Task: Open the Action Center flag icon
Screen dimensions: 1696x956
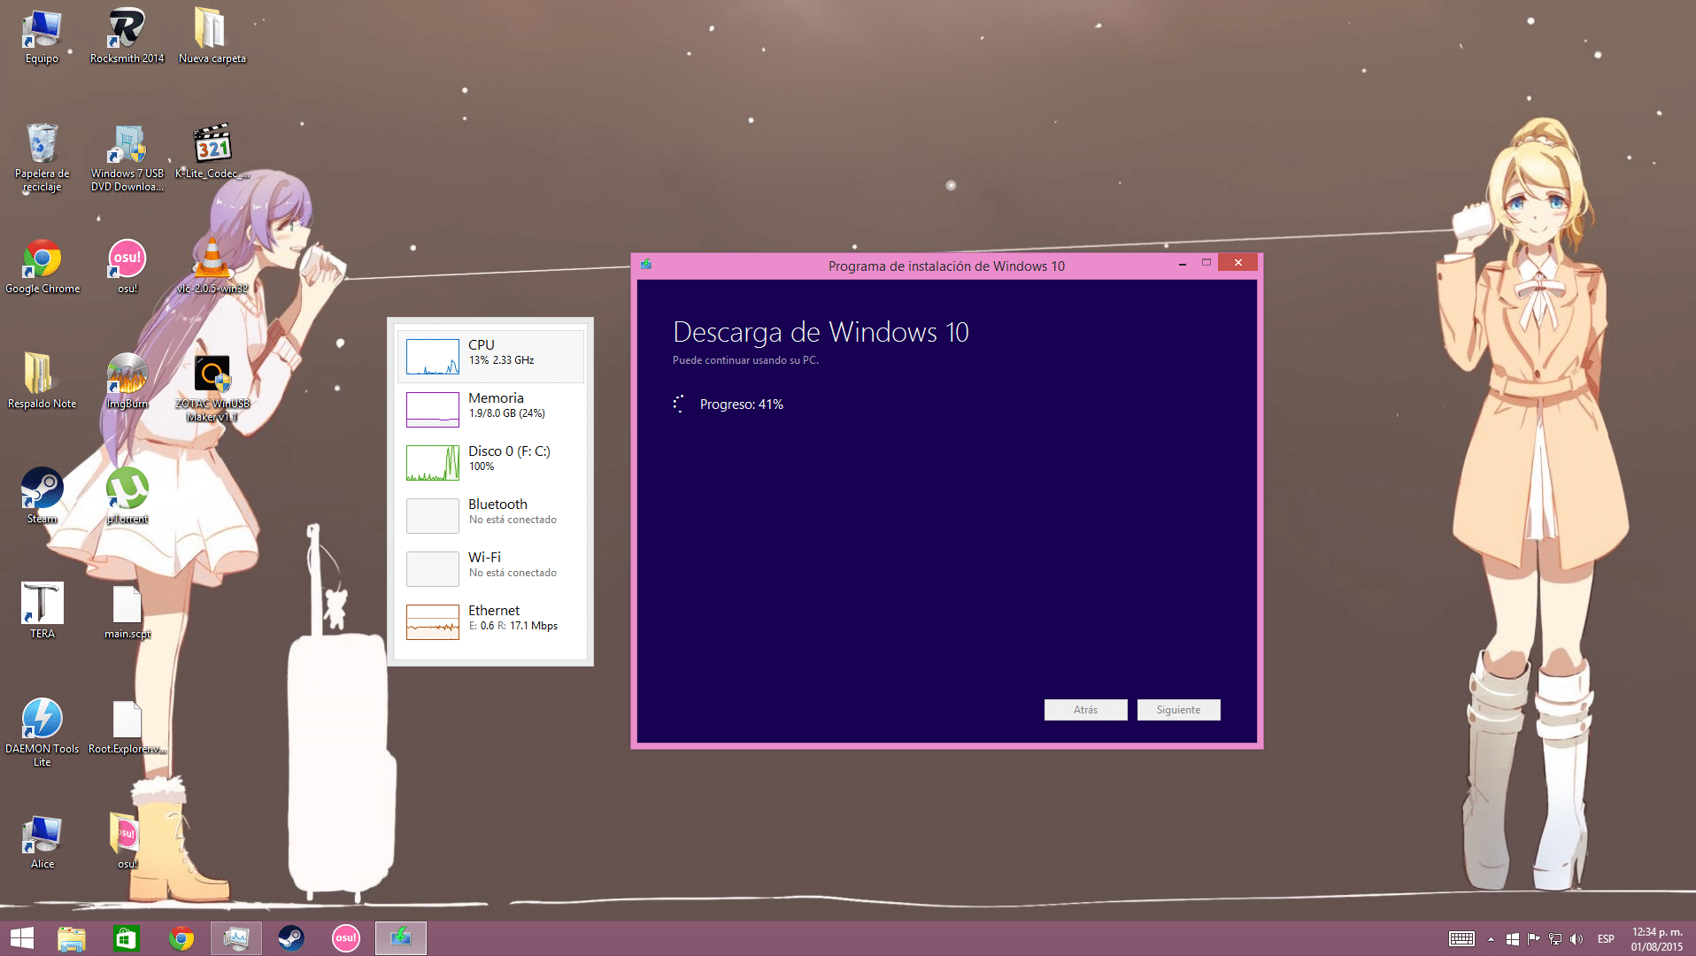Action: click(x=1533, y=939)
